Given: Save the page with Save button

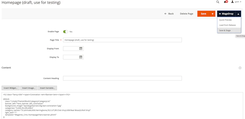Looking at the screenshot, I should tap(203, 13).
